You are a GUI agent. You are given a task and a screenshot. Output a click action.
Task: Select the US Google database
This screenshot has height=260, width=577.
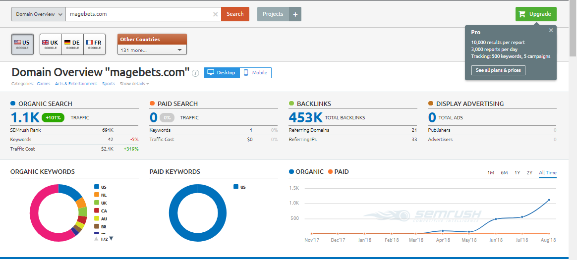click(x=22, y=44)
